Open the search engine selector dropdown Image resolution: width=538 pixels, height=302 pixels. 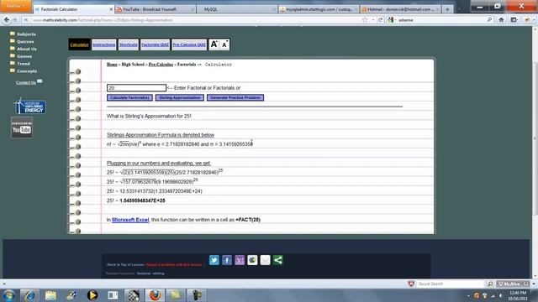coord(393,20)
